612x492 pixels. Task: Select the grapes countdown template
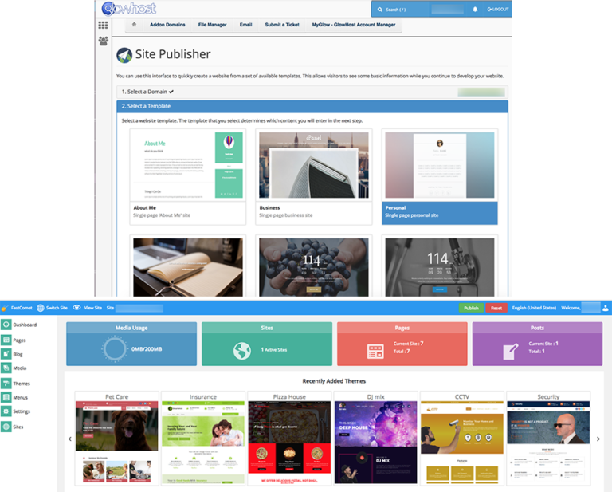coord(314,267)
